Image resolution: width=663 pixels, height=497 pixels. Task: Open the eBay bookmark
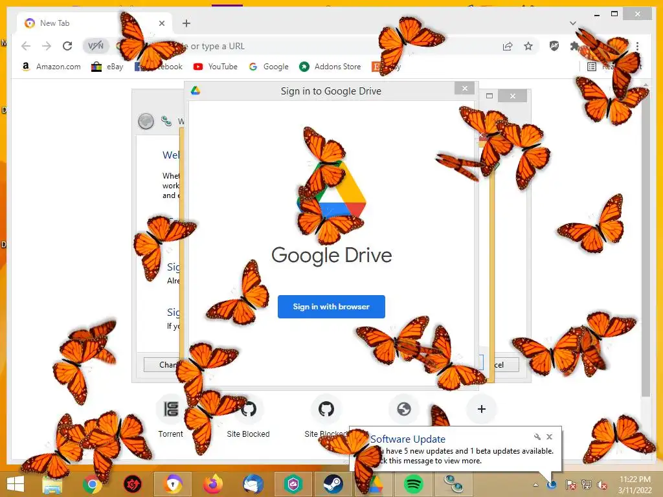click(107, 67)
